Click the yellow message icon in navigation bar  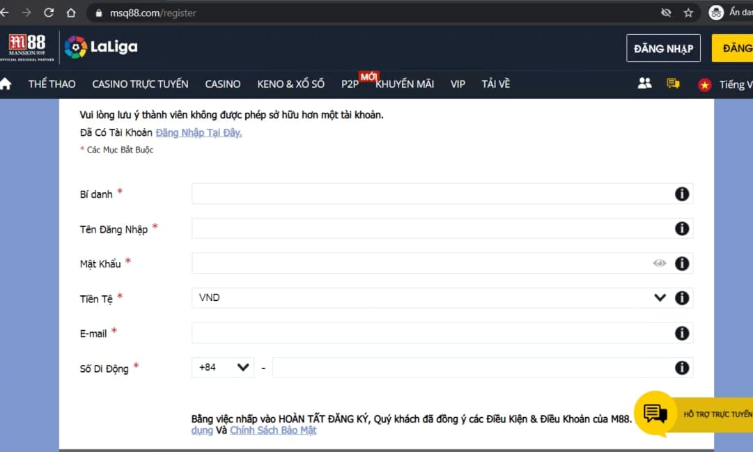[673, 84]
